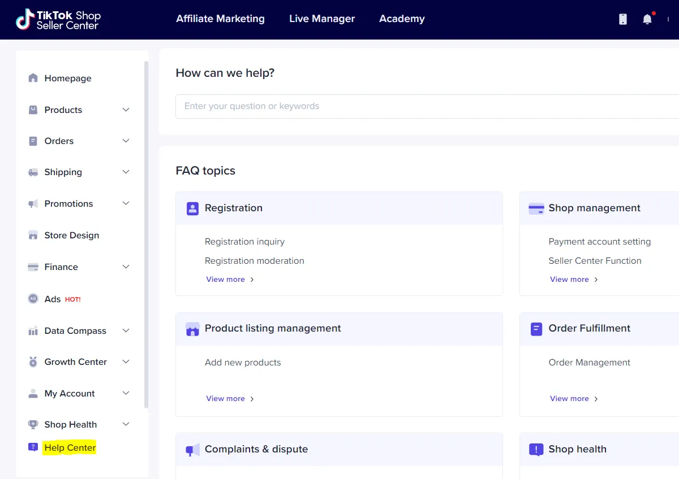Click the Ads icon in sidebar
This screenshot has height=479, width=679.
pyautogui.click(x=33, y=299)
